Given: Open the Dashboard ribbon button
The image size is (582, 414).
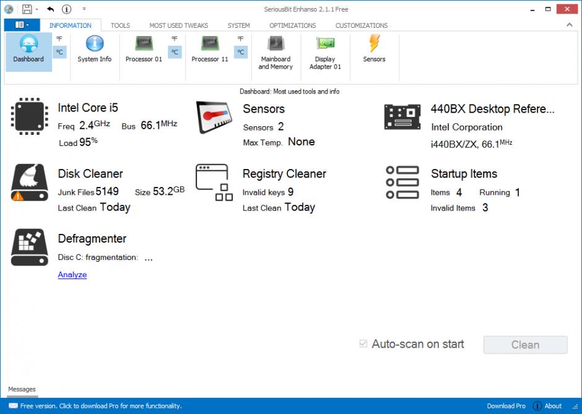Looking at the screenshot, I should pos(28,51).
